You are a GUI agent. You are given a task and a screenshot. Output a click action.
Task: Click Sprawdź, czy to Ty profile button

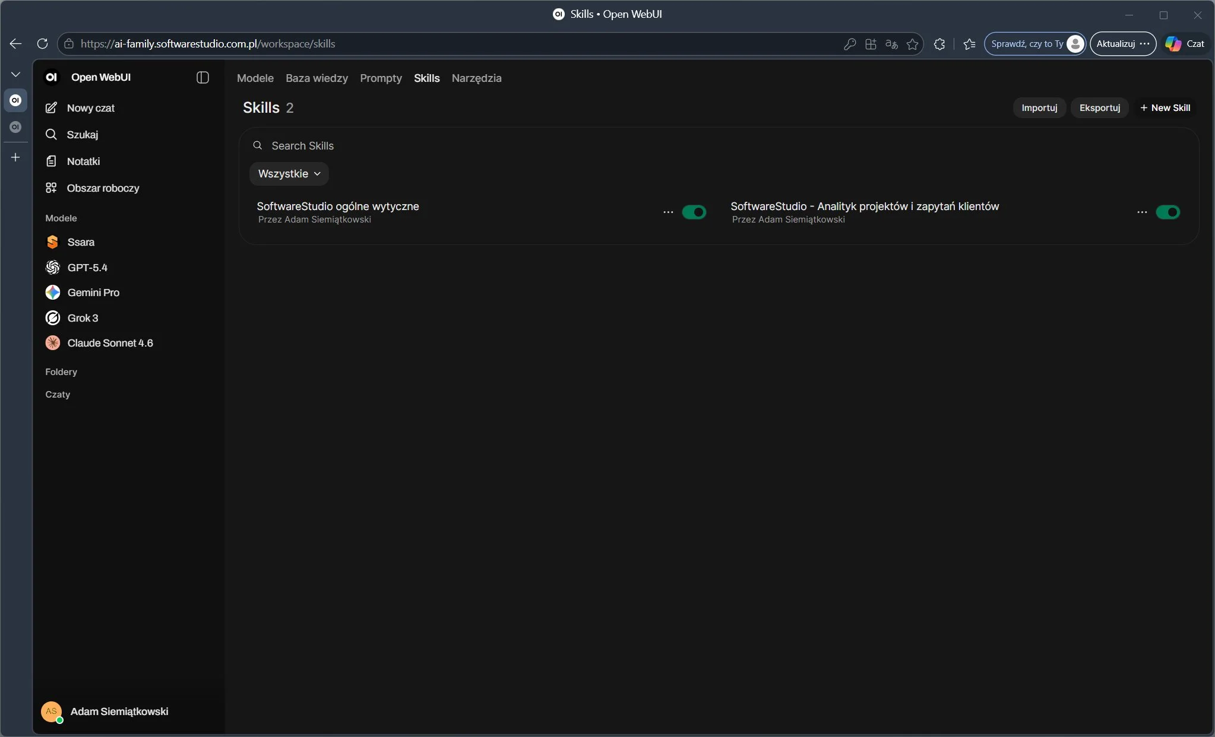point(1035,44)
